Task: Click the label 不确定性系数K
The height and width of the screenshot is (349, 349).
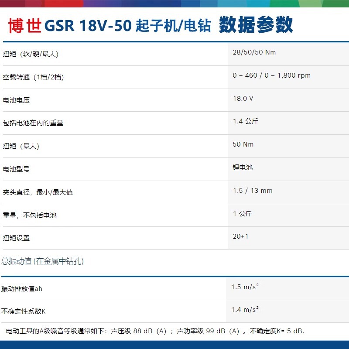Action: (23, 311)
